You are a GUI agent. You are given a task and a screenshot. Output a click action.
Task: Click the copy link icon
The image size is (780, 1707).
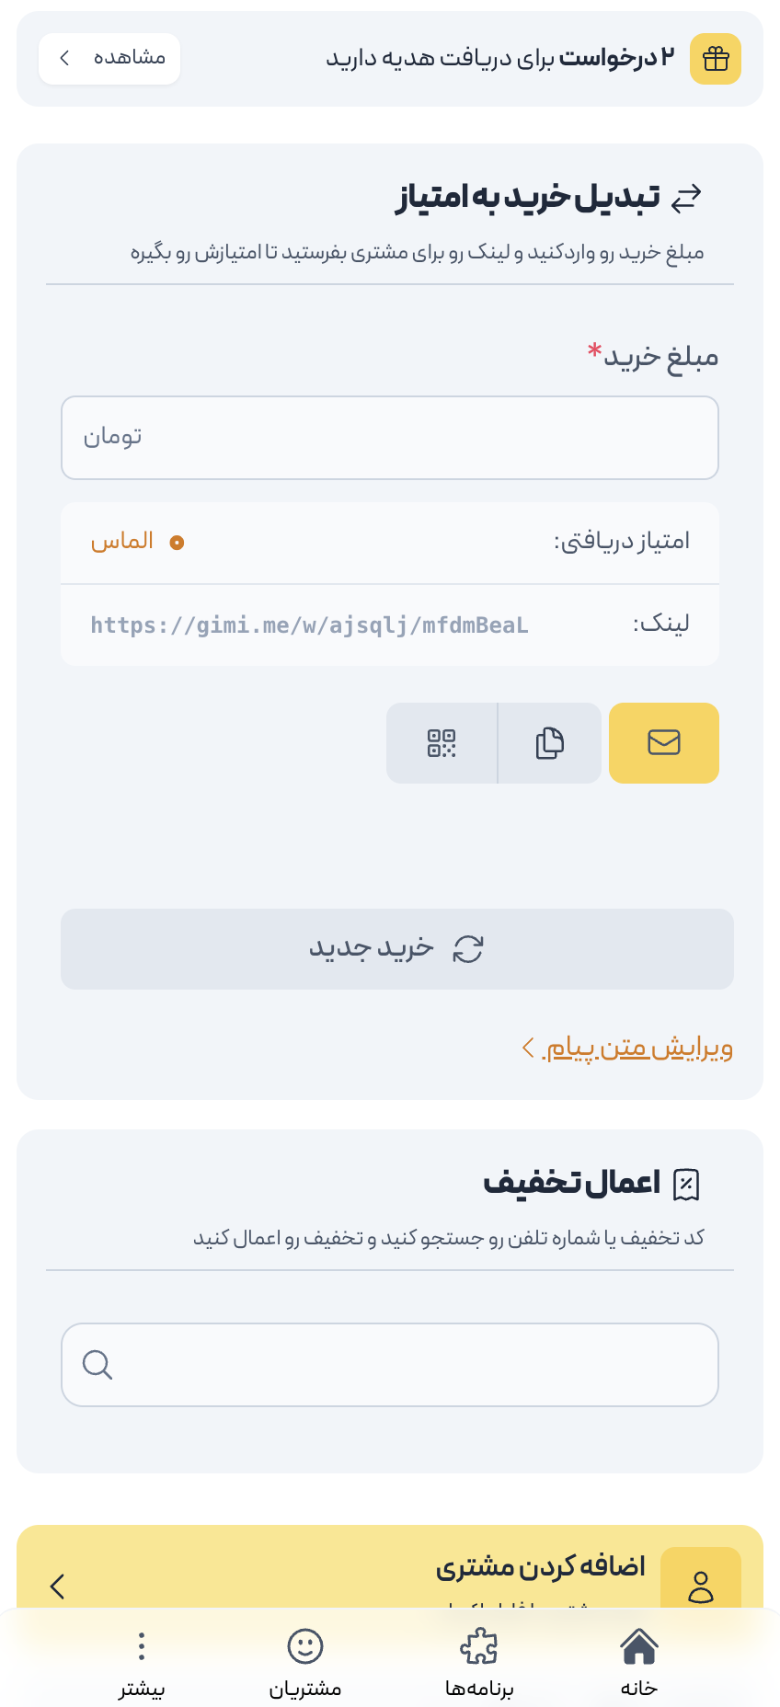(x=549, y=743)
